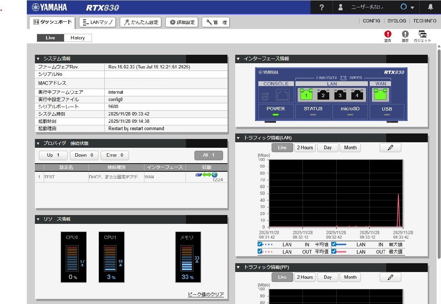The height and width of the screenshot is (304, 441).
Task: Toggle the LAN IN average checkbox
Action: point(260,244)
